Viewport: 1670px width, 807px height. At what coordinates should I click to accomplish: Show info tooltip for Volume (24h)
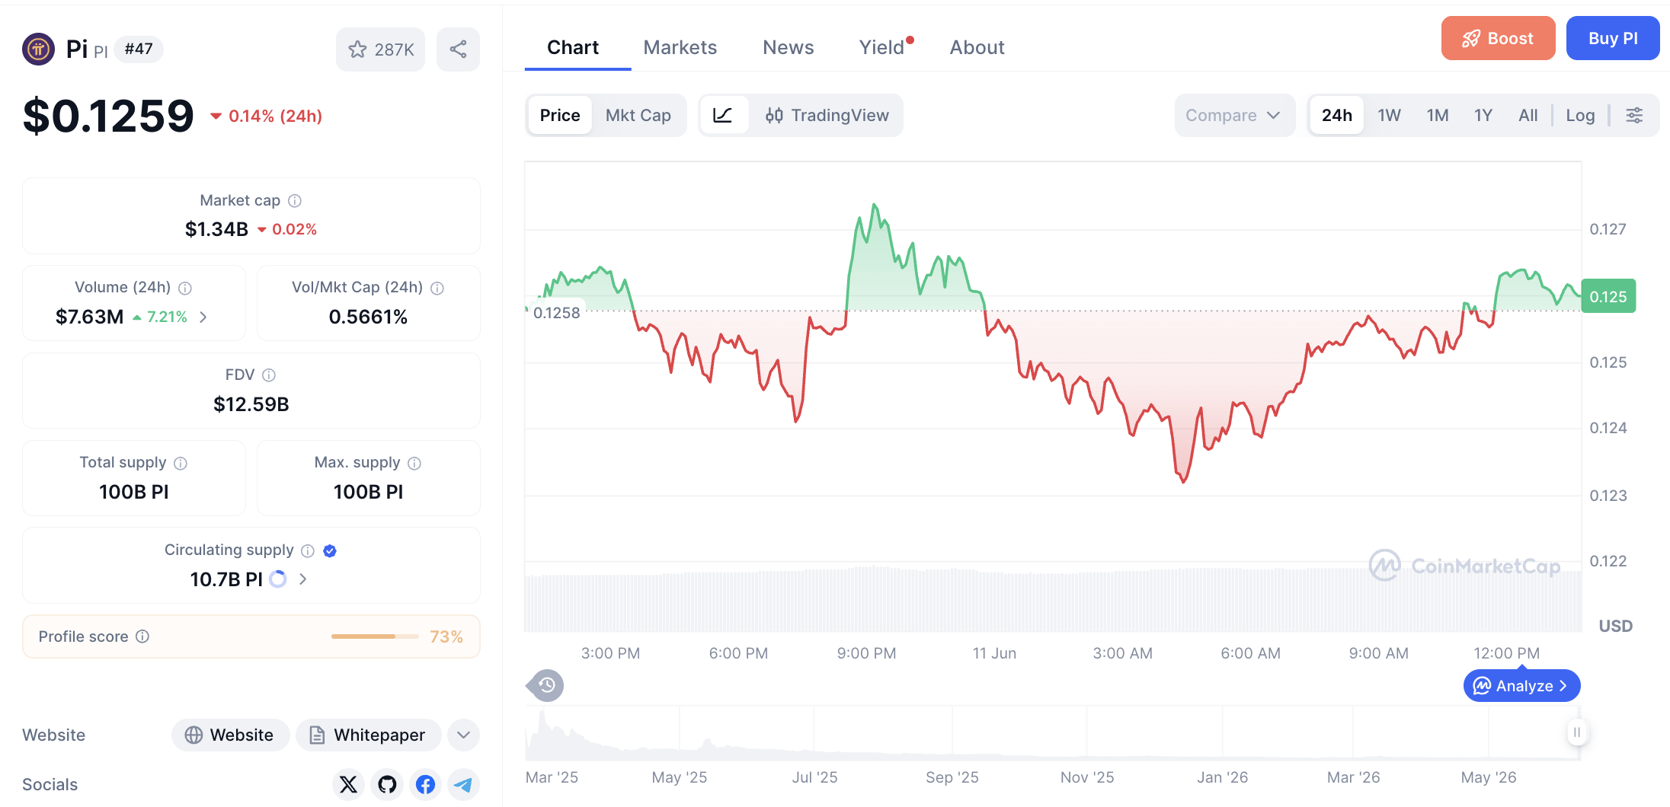click(x=185, y=288)
